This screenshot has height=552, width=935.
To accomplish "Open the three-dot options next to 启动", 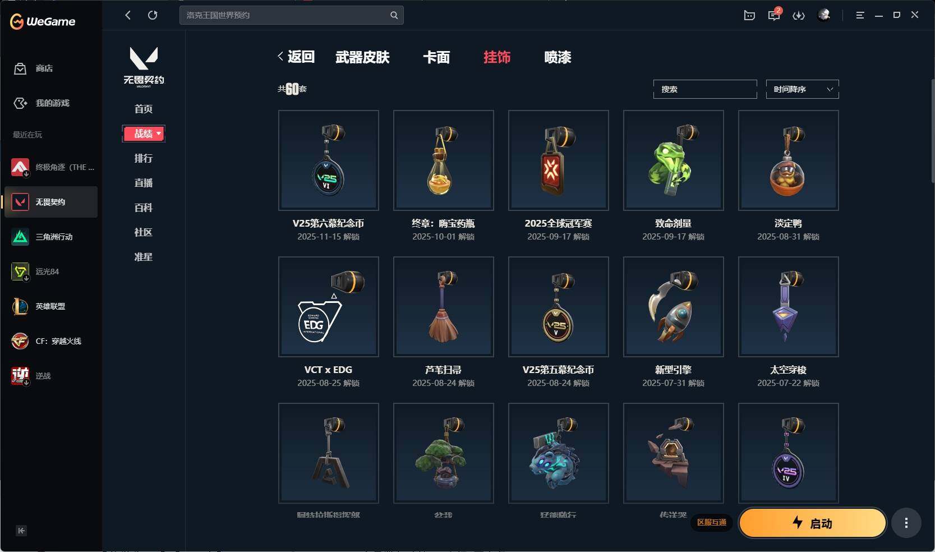I will tap(906, 523).
